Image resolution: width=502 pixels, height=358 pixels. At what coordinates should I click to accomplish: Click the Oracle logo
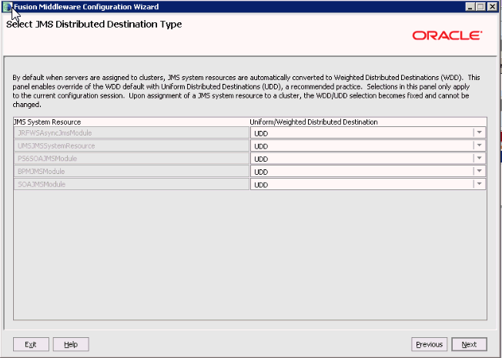point(447,35)
